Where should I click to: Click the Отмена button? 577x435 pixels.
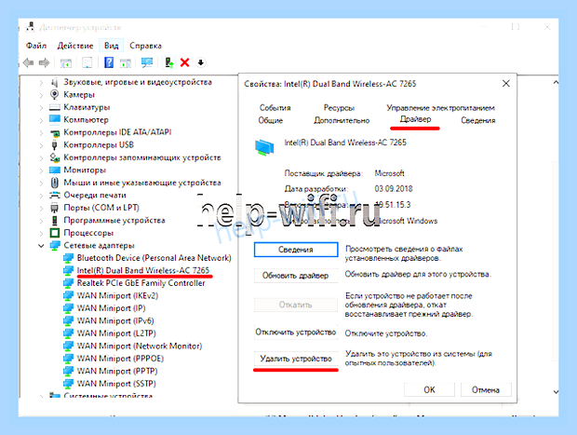[x=486, y=389]
